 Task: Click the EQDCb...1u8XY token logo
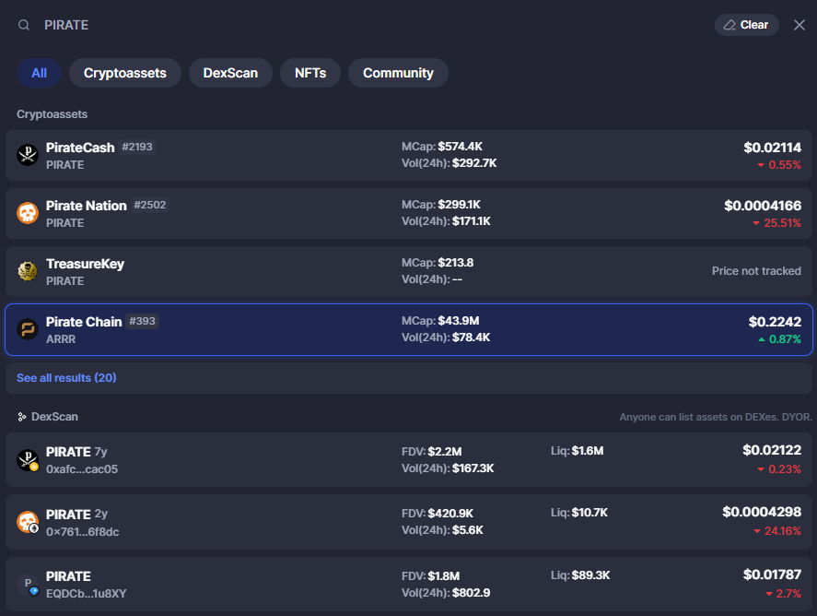tap(28, 585)
